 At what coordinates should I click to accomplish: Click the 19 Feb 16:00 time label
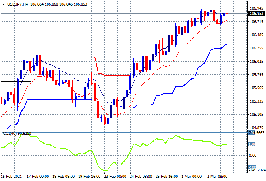(89, 177)
